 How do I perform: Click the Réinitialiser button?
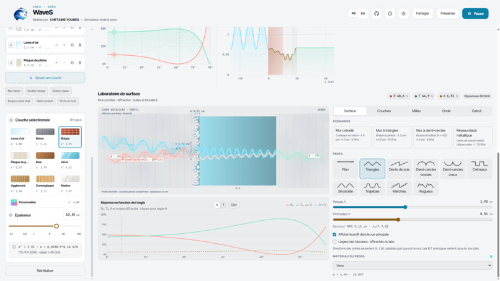point(45,271)
